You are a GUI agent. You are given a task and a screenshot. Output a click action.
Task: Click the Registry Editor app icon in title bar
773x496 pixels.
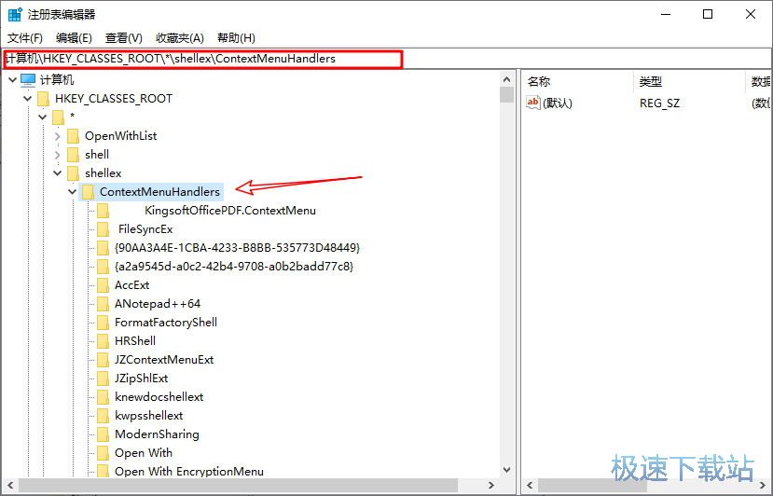[x=15, y=14]
